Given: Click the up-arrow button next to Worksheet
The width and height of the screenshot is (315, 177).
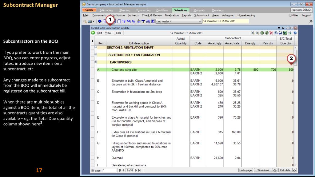Looking at the screenshot, I should [x=275, y=170].
